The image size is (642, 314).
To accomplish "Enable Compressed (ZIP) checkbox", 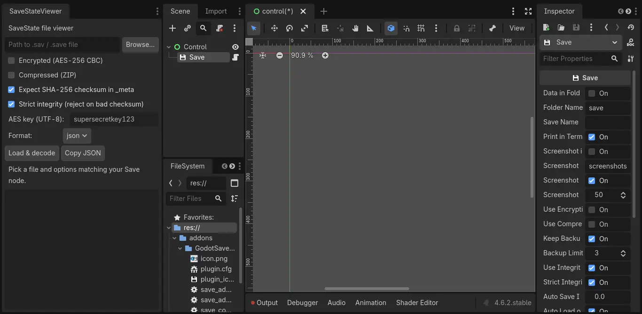I will pos(11,75).
